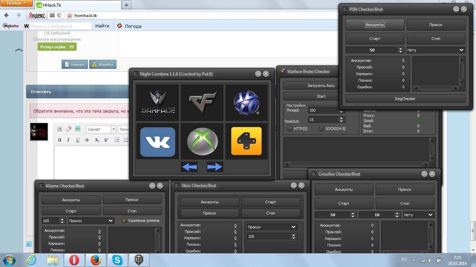Click Загрузить Базу in Warface window
This screenshot has height=267, width=476.
coord(311,86)
